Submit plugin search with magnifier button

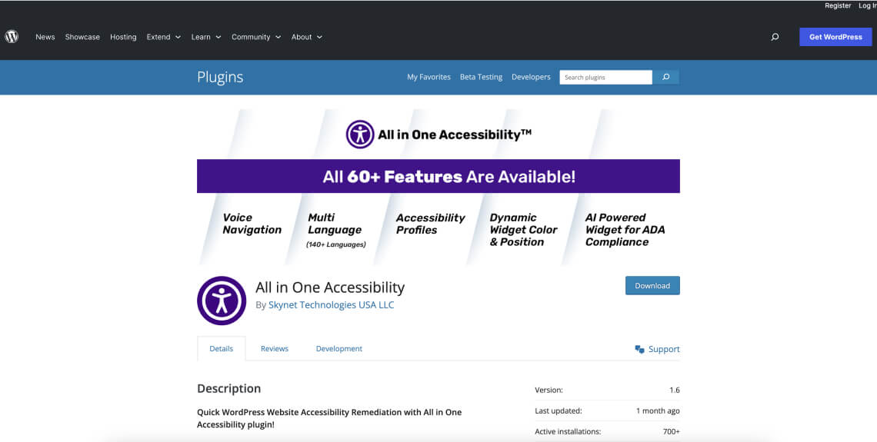coord(665,77)
